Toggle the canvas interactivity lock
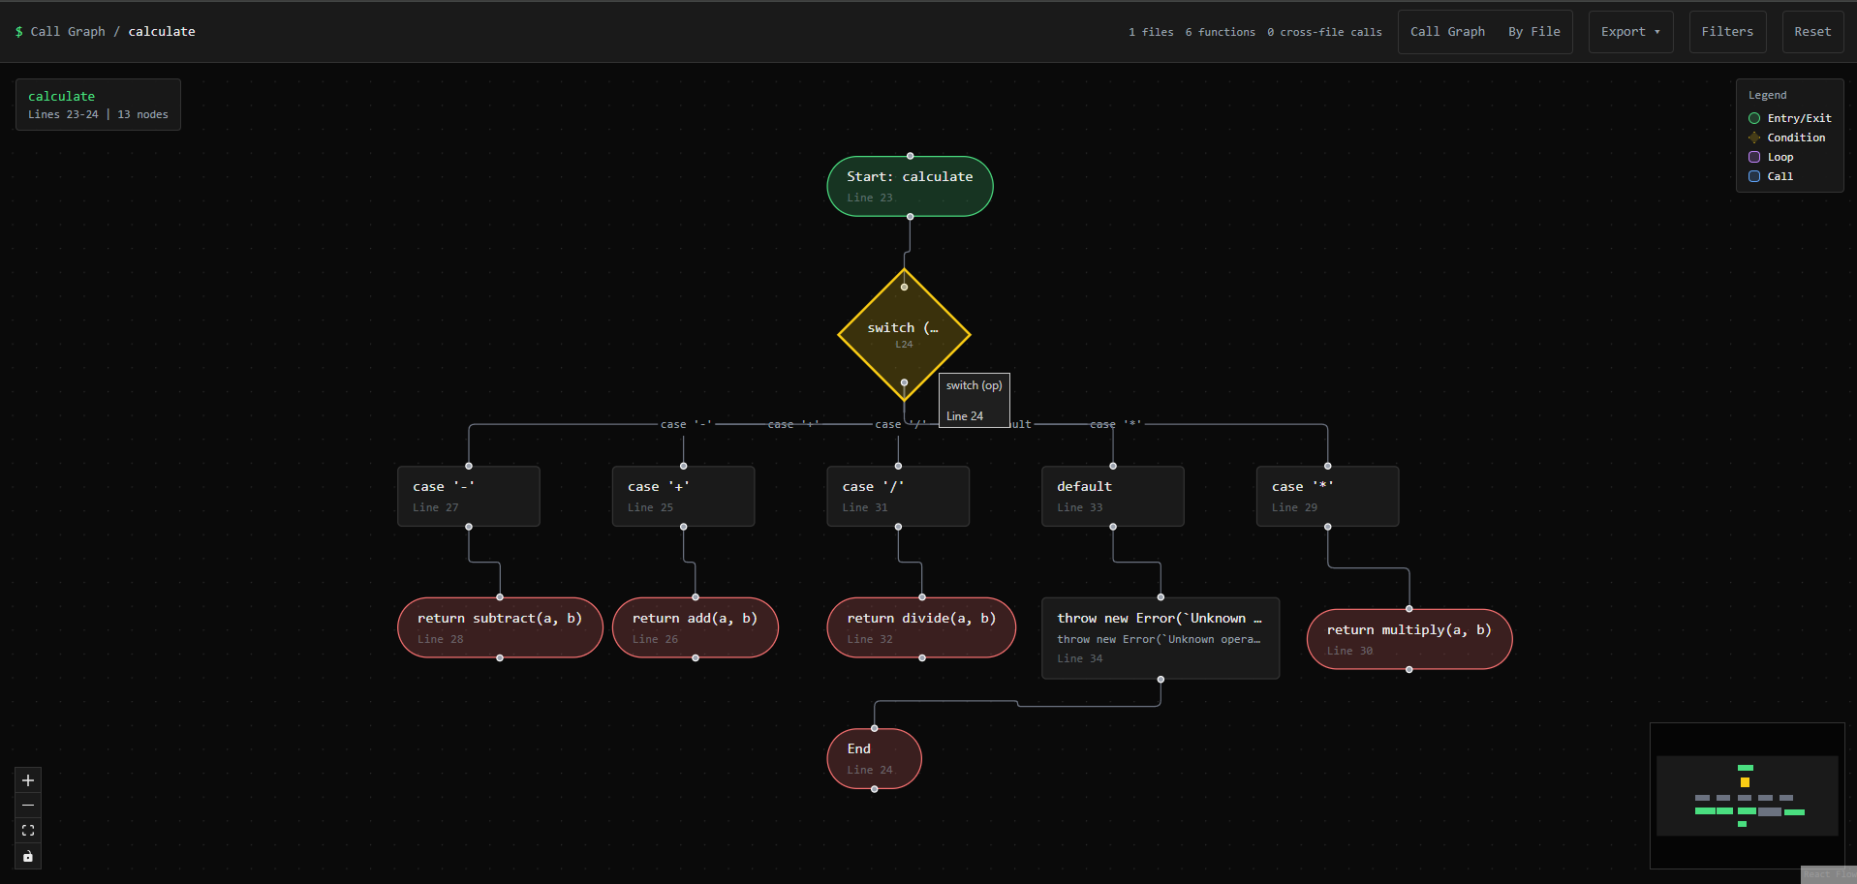 click(x=28, y=856)
